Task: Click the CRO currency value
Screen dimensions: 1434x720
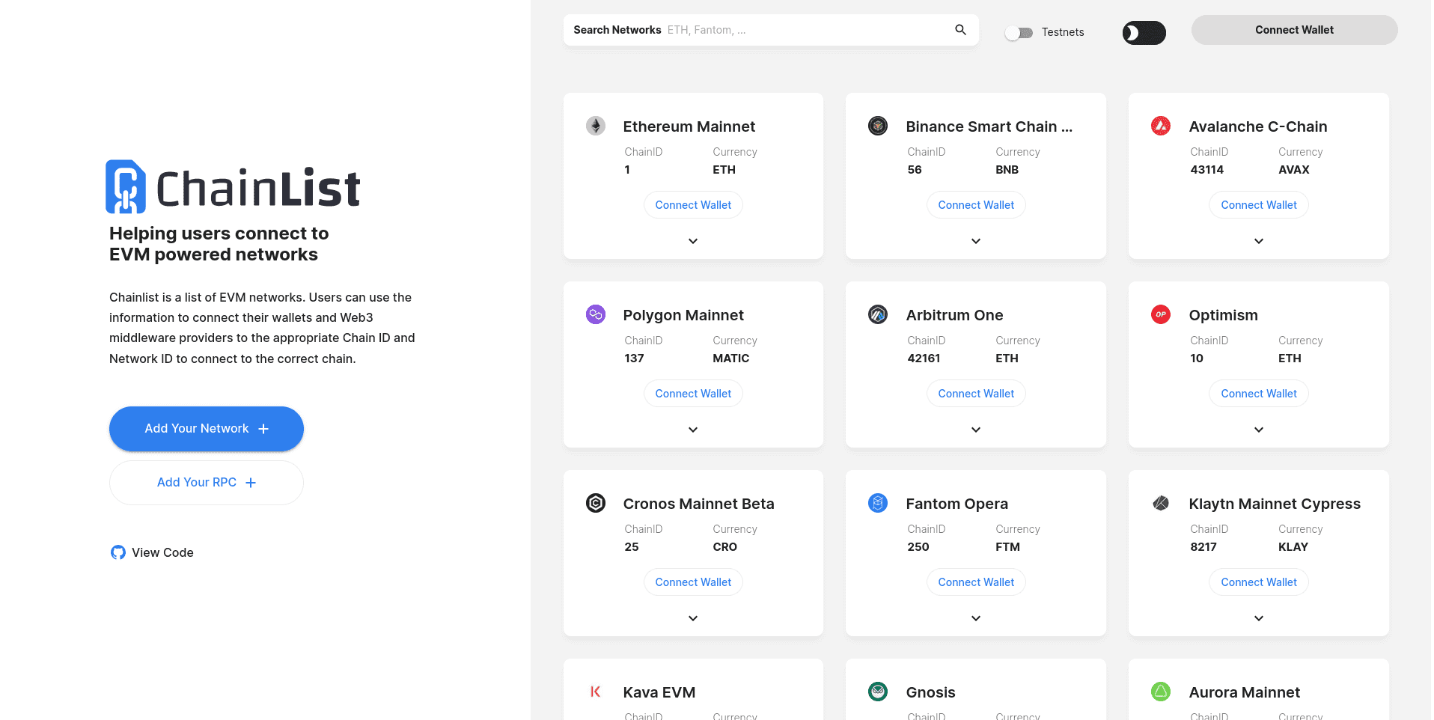Action: [725, 547]
